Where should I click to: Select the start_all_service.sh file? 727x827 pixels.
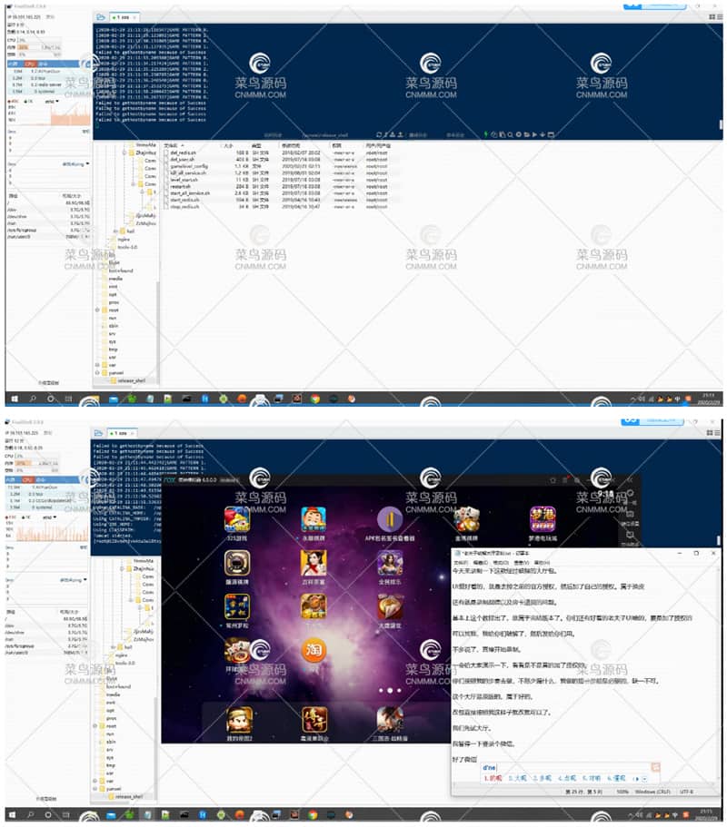pyautogui.click(x=191, y=193)
